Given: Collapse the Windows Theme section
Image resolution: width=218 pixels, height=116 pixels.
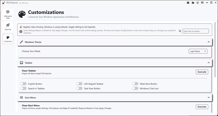Looking at the screenshot, I should pos(208,42).
